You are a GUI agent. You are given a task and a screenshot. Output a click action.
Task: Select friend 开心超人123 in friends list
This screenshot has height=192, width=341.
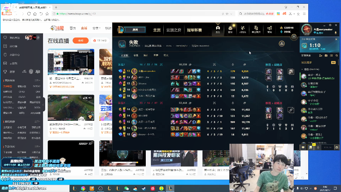coord(319,111)
